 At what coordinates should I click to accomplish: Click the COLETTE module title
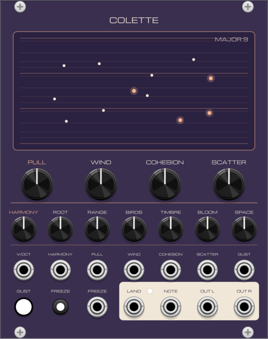pyautogui.click(x=134, y=21)
